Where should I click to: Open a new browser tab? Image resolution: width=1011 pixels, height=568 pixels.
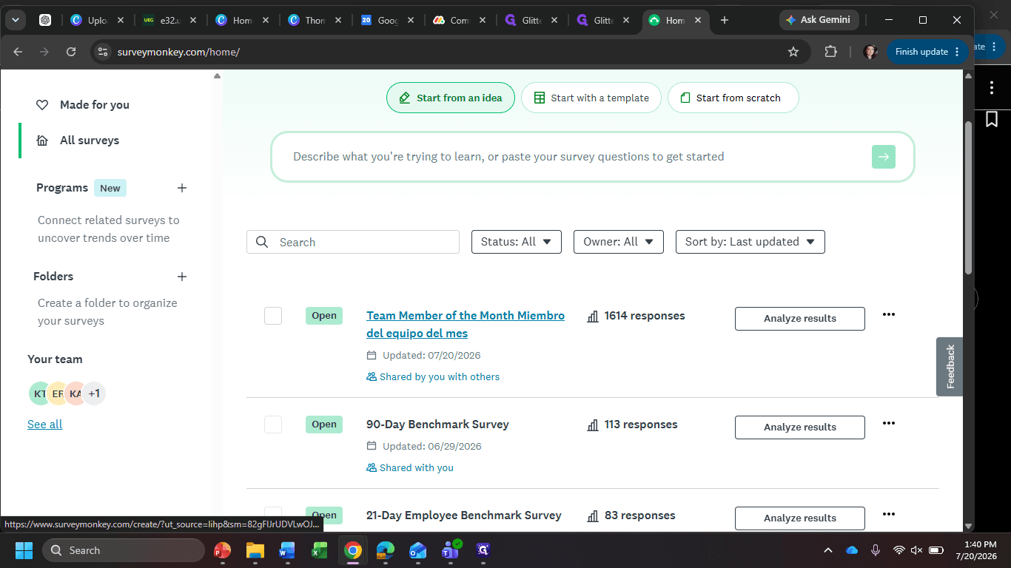(x=725, y=20)
